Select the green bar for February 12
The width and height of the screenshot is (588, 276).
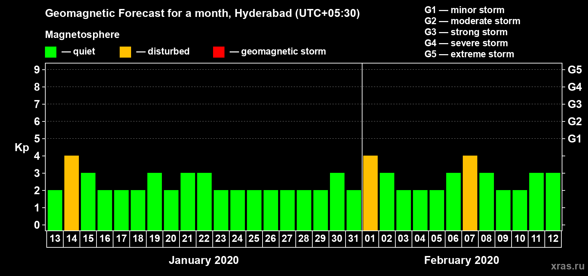553,202
